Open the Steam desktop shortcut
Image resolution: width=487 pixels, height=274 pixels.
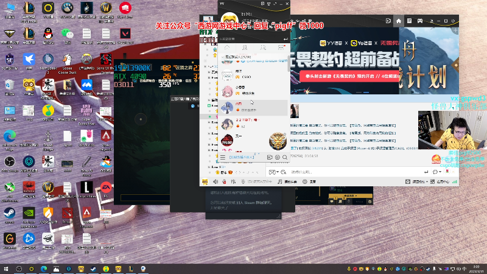pos(9,216)
